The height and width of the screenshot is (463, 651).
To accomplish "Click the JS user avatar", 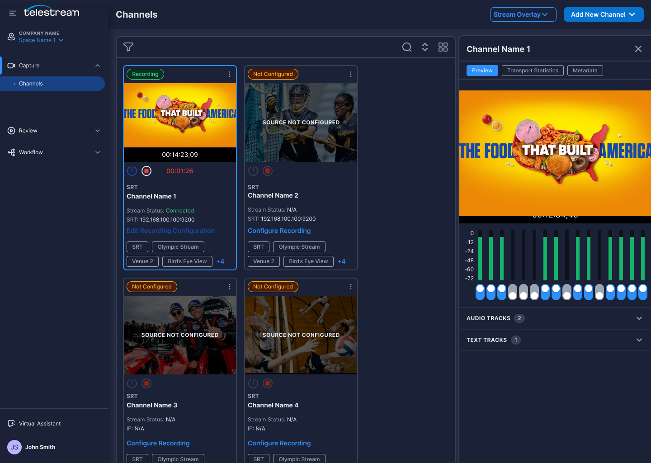I will (x=14, y=447).
